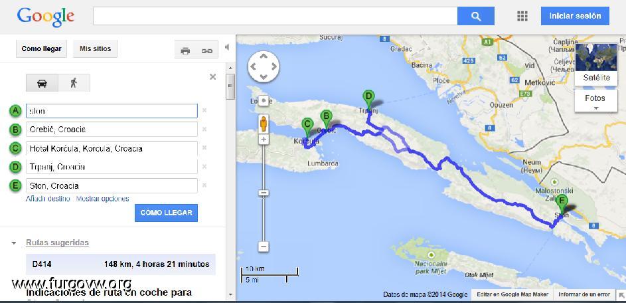Click the Añadir destino link
Image resolution: width=626 pixels, height=303 pixels.
coord(48,199)
